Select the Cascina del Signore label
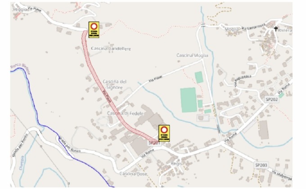 coord(115,84)
